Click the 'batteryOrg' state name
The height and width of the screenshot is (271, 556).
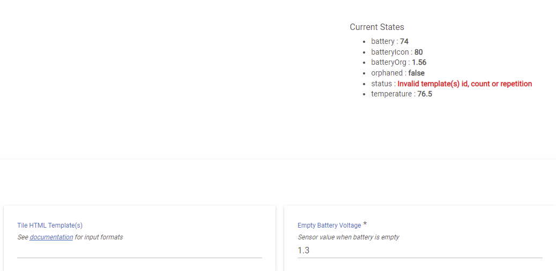389,62
